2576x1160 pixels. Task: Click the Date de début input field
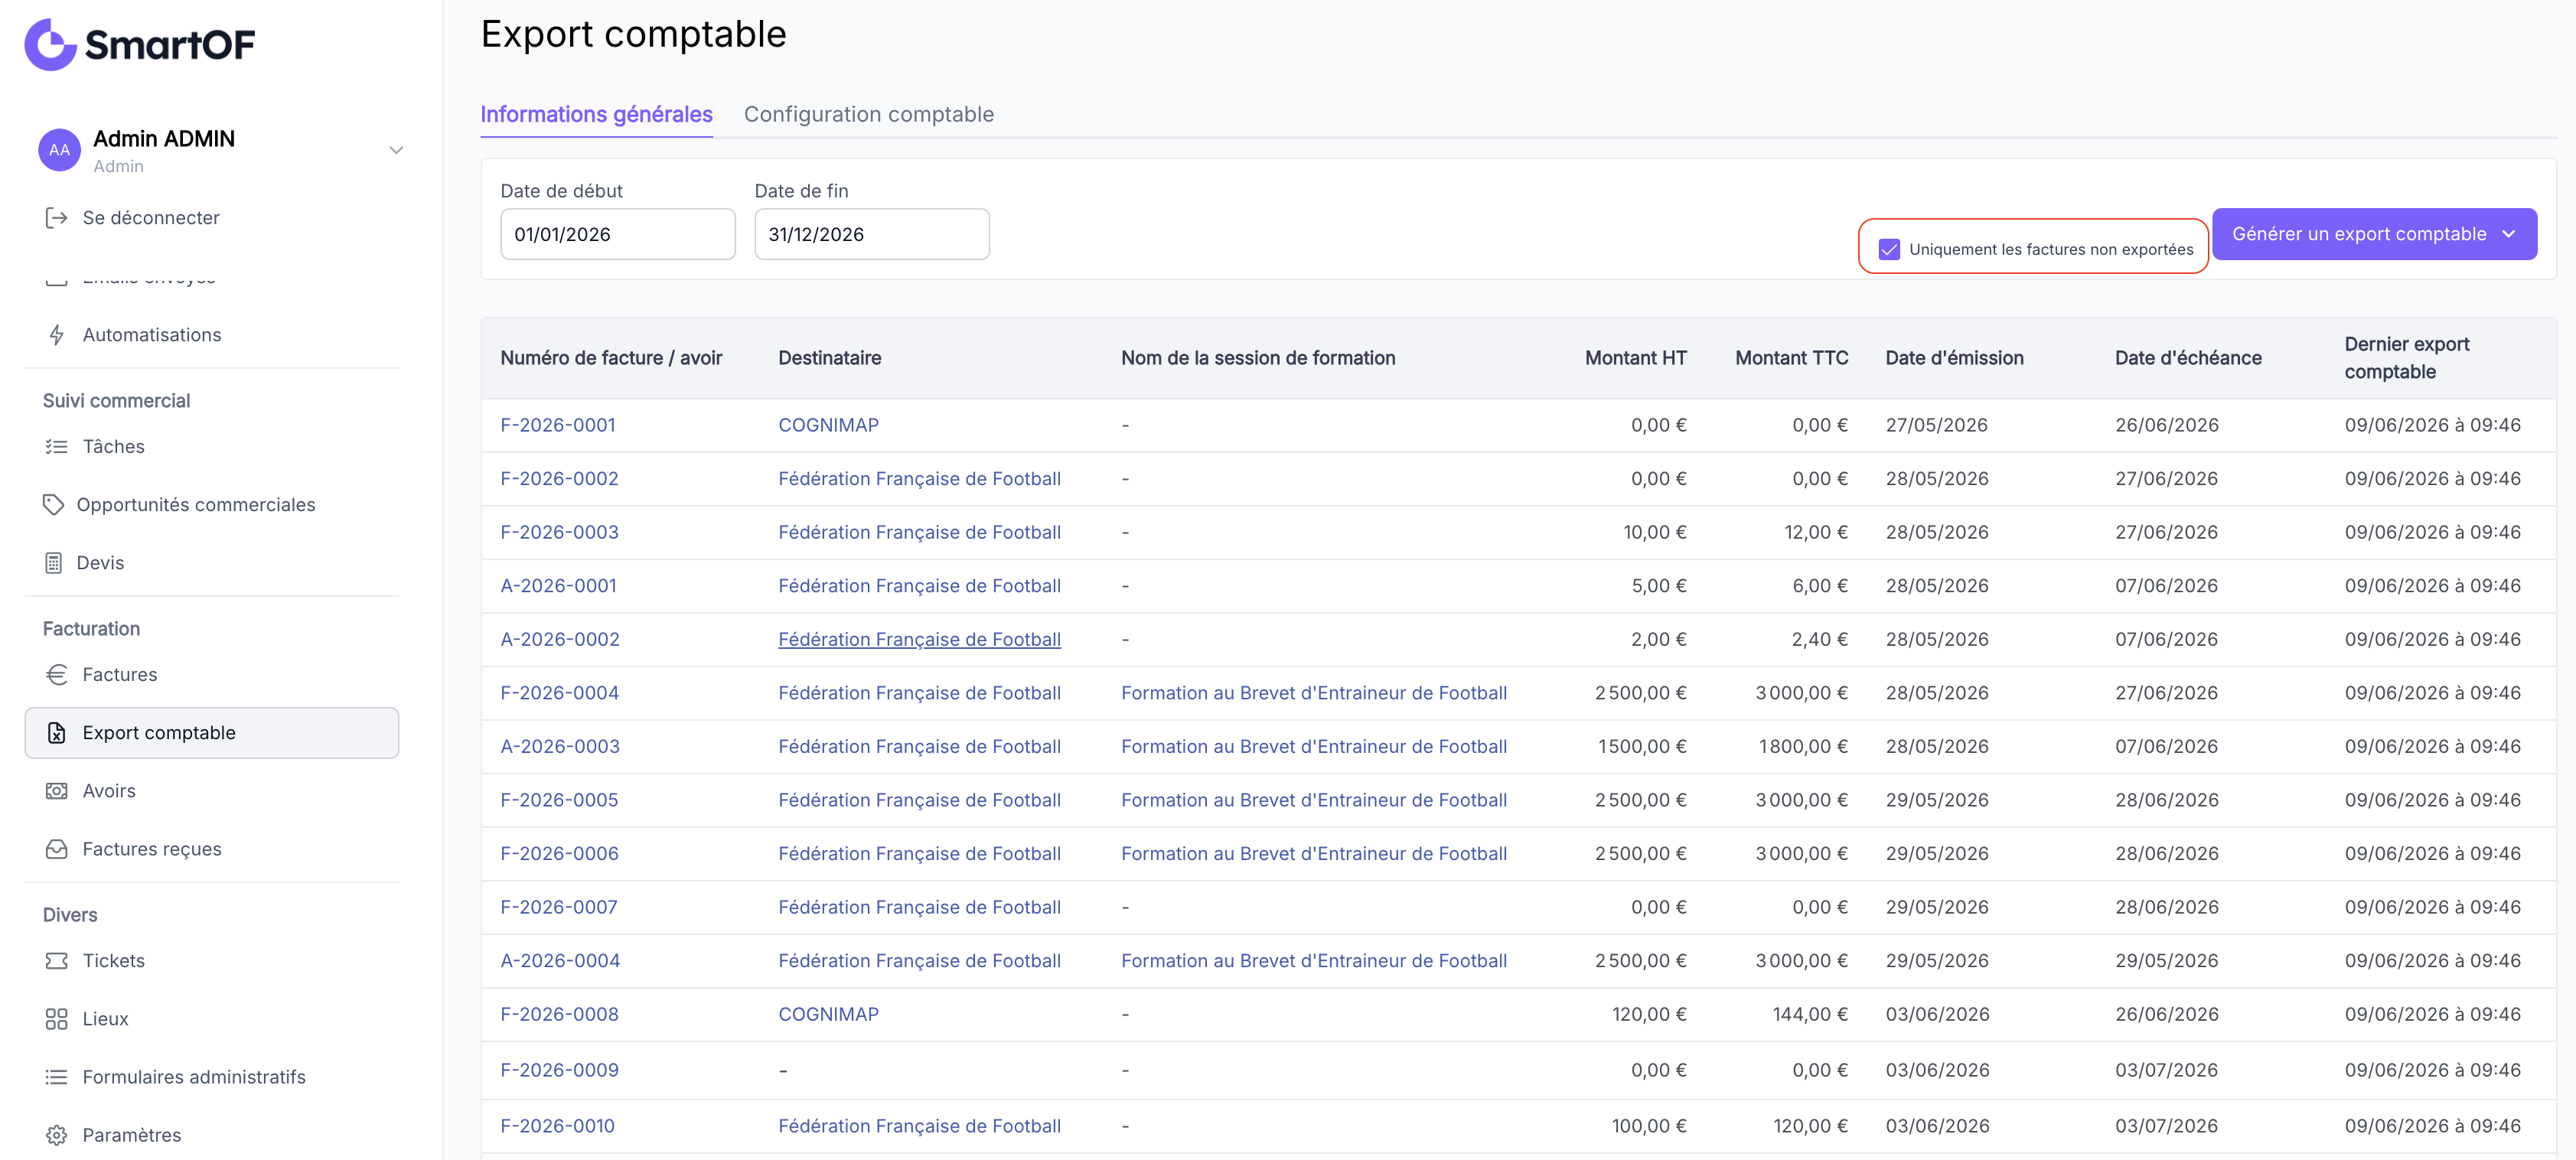618,234
